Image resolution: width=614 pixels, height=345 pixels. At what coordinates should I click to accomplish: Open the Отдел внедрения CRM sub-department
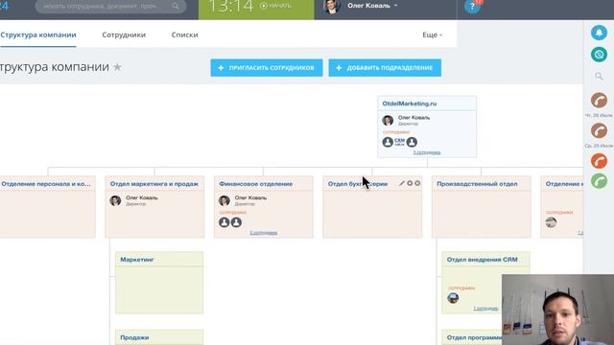click(x=482, y=260)
